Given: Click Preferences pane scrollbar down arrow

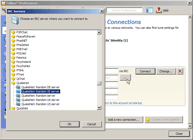Looking at the screenshot, I should [190, 126].
